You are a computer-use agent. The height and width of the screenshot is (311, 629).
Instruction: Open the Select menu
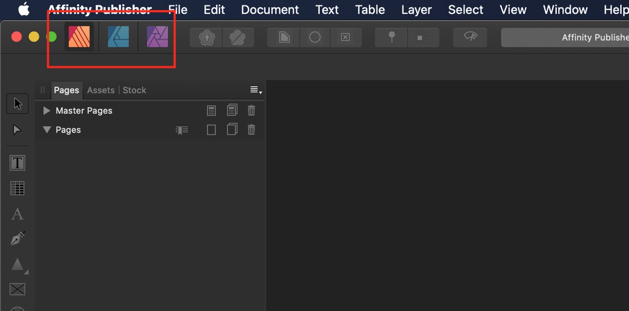coord(466,9)
